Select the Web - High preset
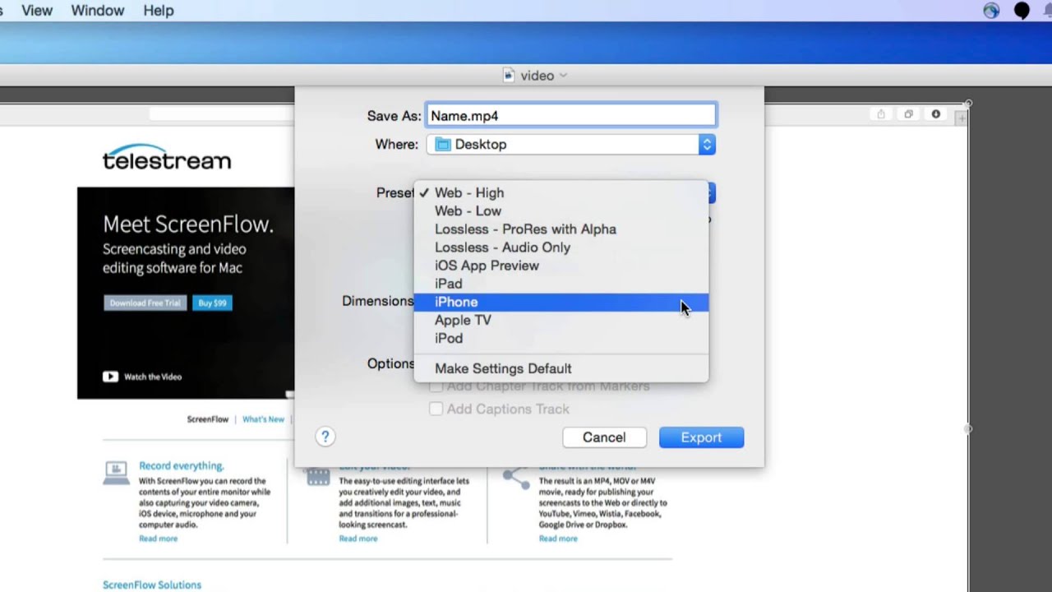The width and height of the screenshot is (1052, 592). (x=561, y=192)
